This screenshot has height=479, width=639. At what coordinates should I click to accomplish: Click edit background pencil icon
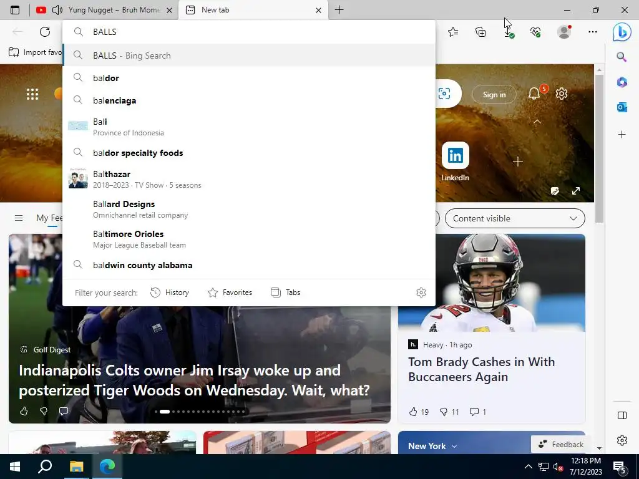(555, 191)
